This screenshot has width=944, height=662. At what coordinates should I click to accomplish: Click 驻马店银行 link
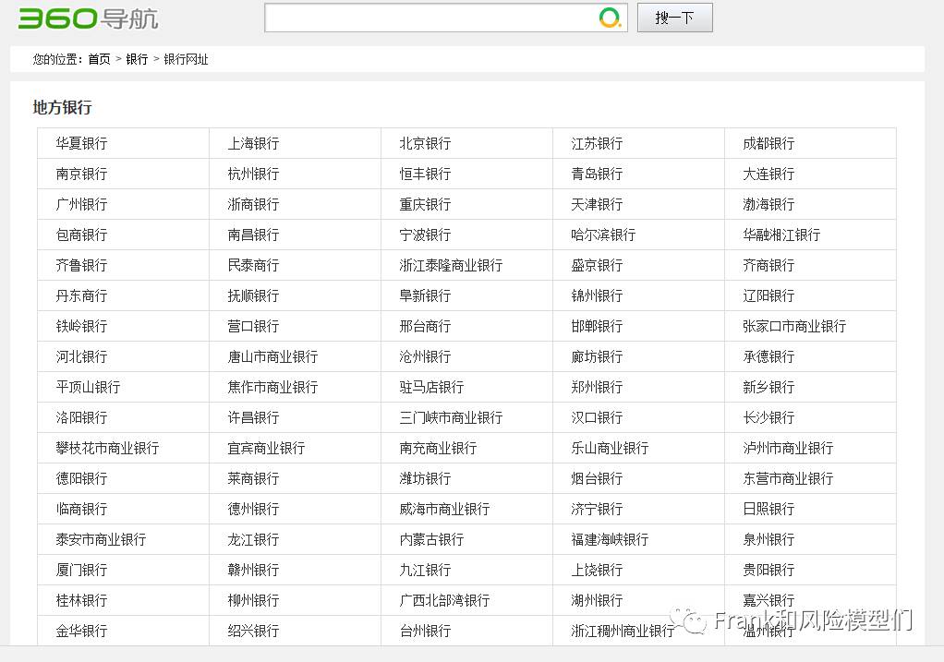click(x=431, y=387)
